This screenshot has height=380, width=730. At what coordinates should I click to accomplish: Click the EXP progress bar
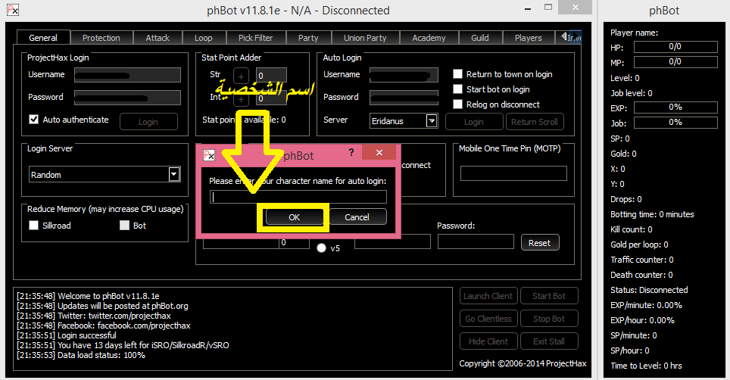click(675, 107)
